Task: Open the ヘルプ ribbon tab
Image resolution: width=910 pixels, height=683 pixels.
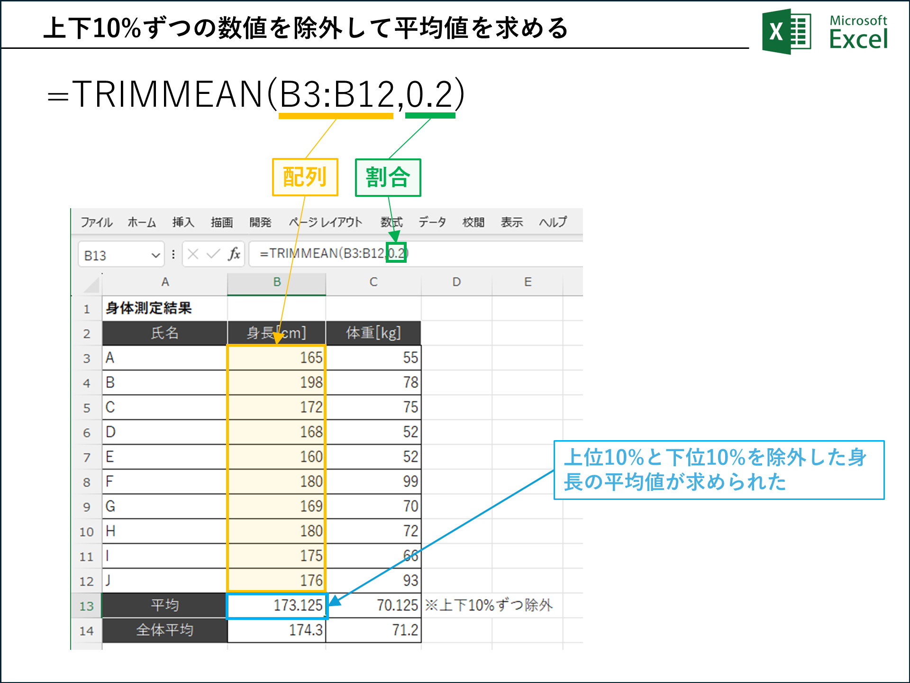Action: (552, 222)
